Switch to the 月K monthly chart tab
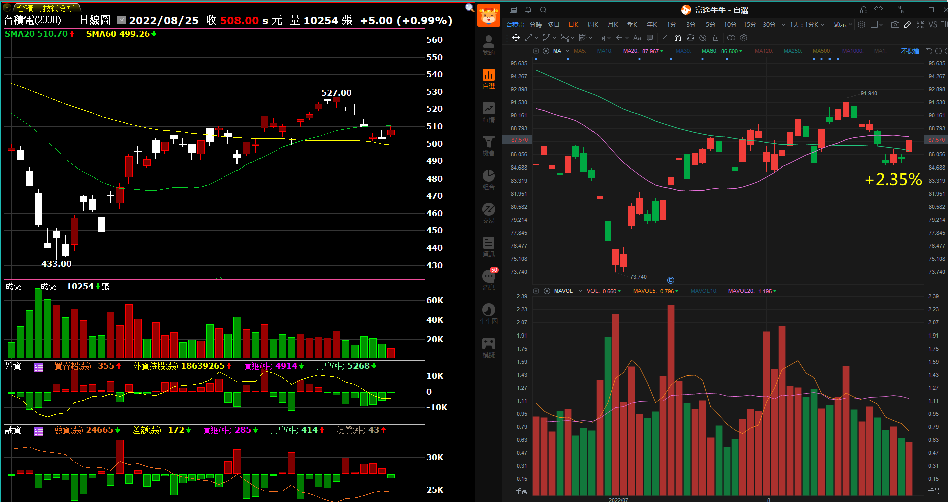 613,24
